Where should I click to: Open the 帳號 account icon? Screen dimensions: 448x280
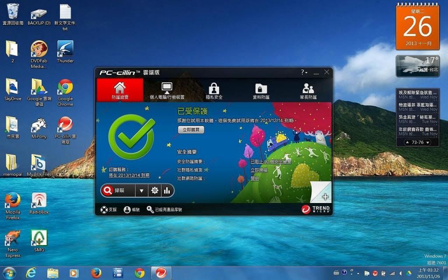pos(127,210)
